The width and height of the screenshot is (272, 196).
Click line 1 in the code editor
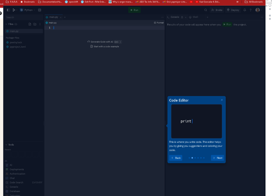tap(105, 28)
